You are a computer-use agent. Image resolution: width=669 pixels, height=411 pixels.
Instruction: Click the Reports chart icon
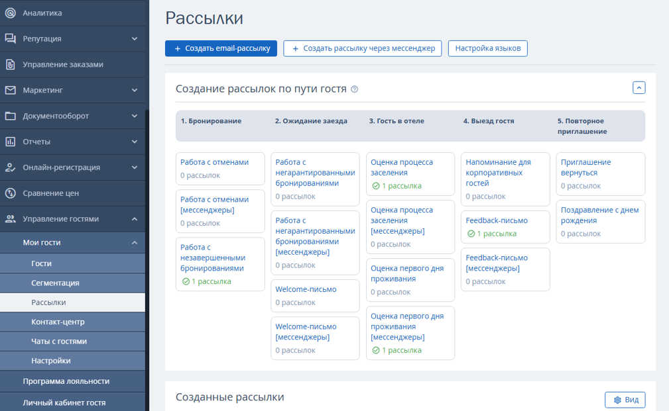tap(11, 142)
